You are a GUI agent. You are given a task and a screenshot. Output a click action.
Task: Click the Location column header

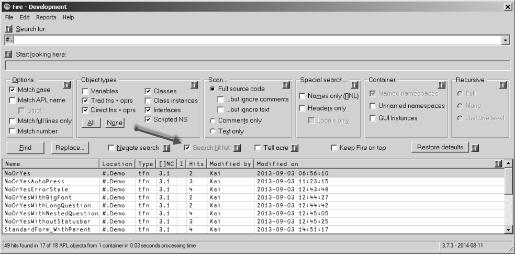click(x=117, y=164)
